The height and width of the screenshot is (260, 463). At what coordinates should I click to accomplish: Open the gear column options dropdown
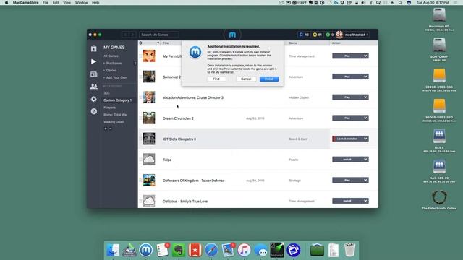[x=142, y=43]
